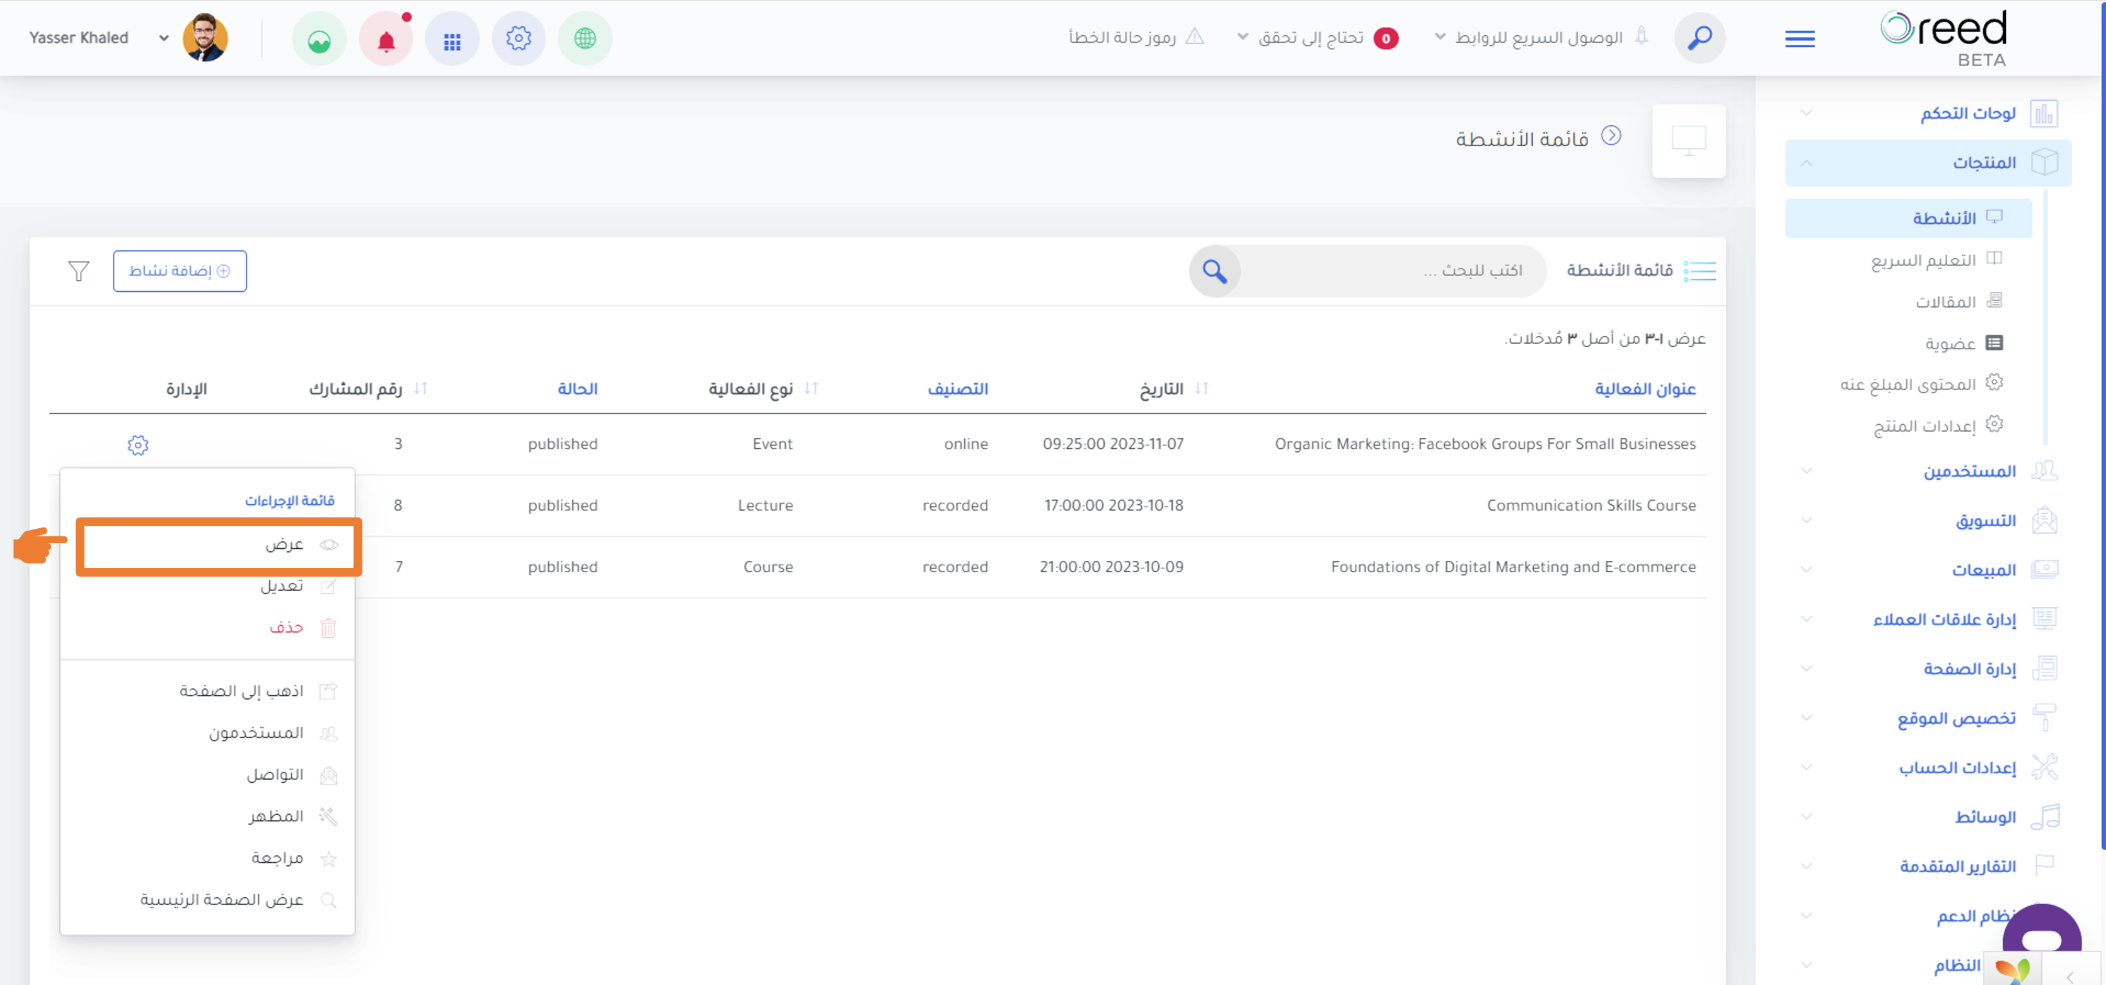Open the apps grid icon
The width and height of the screenshot is (2106, 985).
[452, 38]
